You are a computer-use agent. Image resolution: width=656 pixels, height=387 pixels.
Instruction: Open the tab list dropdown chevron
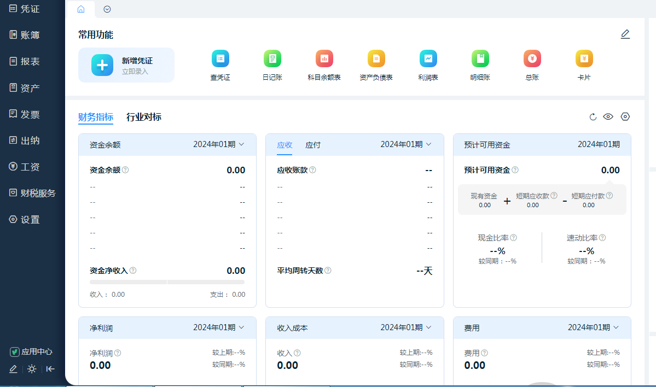pyautogui.click(x=107, y=9)
